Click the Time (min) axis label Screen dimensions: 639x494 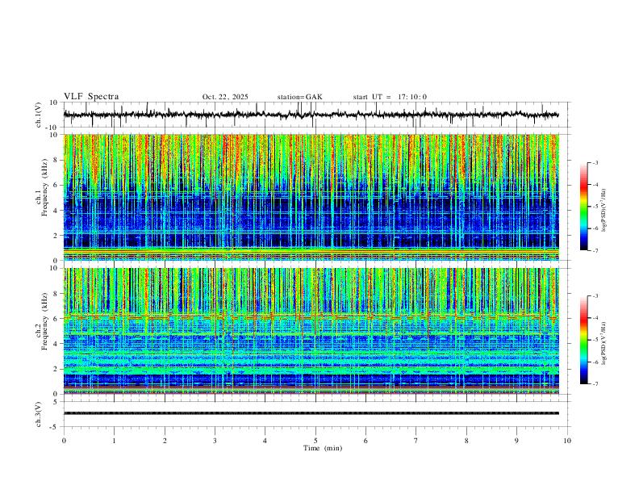tap(323, 448)
